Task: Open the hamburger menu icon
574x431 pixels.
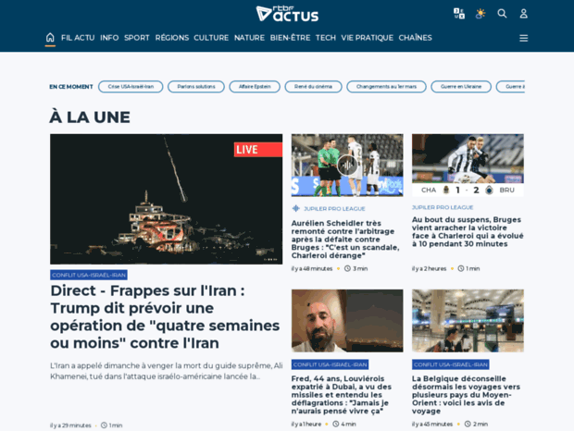Action: tap(523, 38)
